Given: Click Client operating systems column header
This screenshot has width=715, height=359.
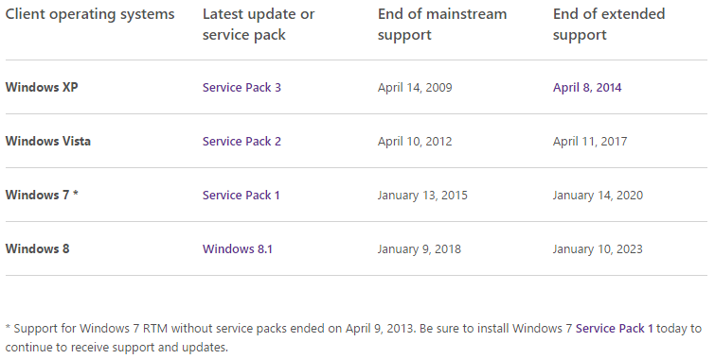Looking at the screenshot, I should (x=90, y=14).
